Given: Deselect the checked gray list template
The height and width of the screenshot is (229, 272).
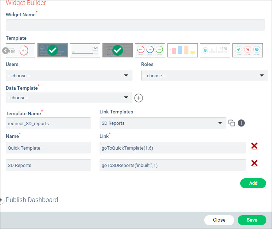Looking at the screenshot, I should click(x=118, y=50).
